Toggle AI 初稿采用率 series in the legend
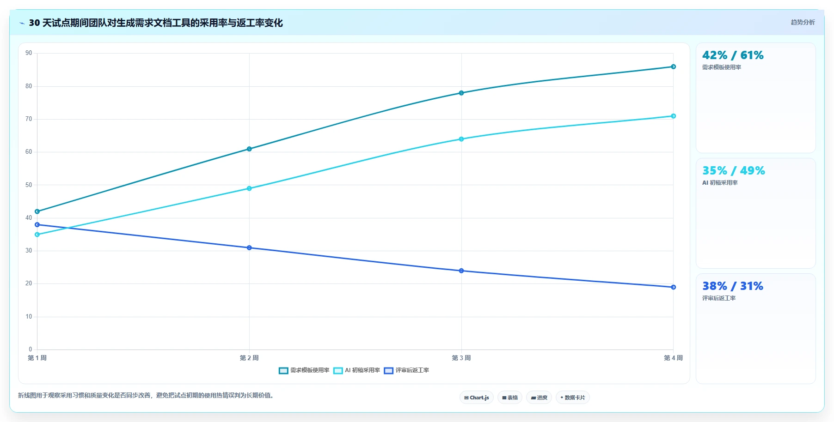This screenshot has width=834, height=422. click(x=357, y=370)
